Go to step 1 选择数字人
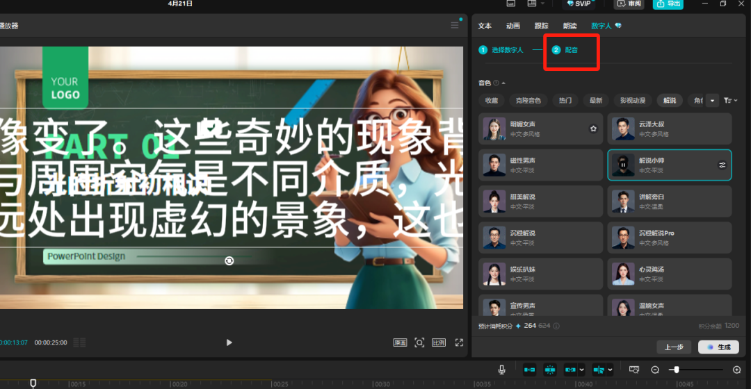Screen dimensions: 751x389 [x=501, y=50]
